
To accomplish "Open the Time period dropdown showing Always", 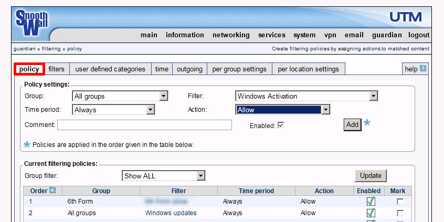I will click(x=113, y=110).
